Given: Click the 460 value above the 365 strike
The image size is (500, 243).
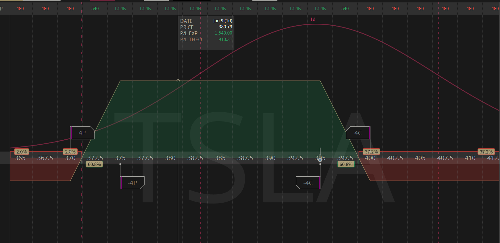Looking at the screenshot, I should 20,9.
